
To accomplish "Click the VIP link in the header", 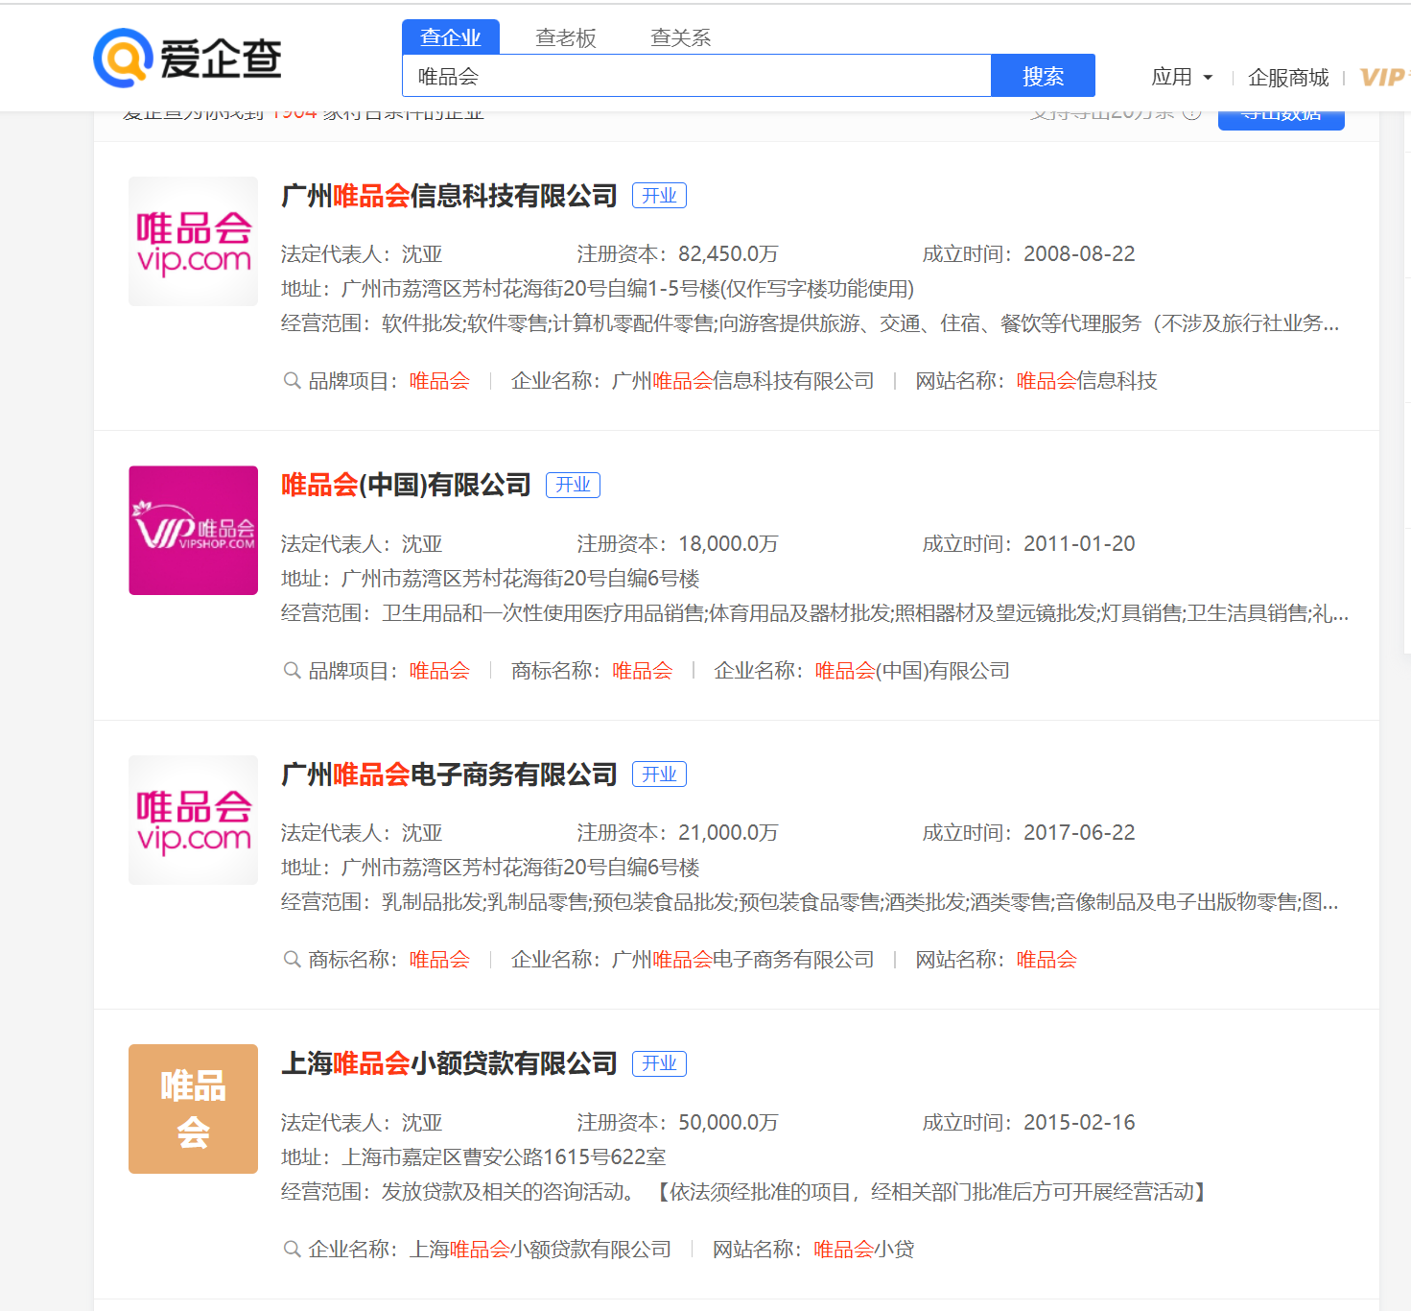I will click(x=1383, y=77).
